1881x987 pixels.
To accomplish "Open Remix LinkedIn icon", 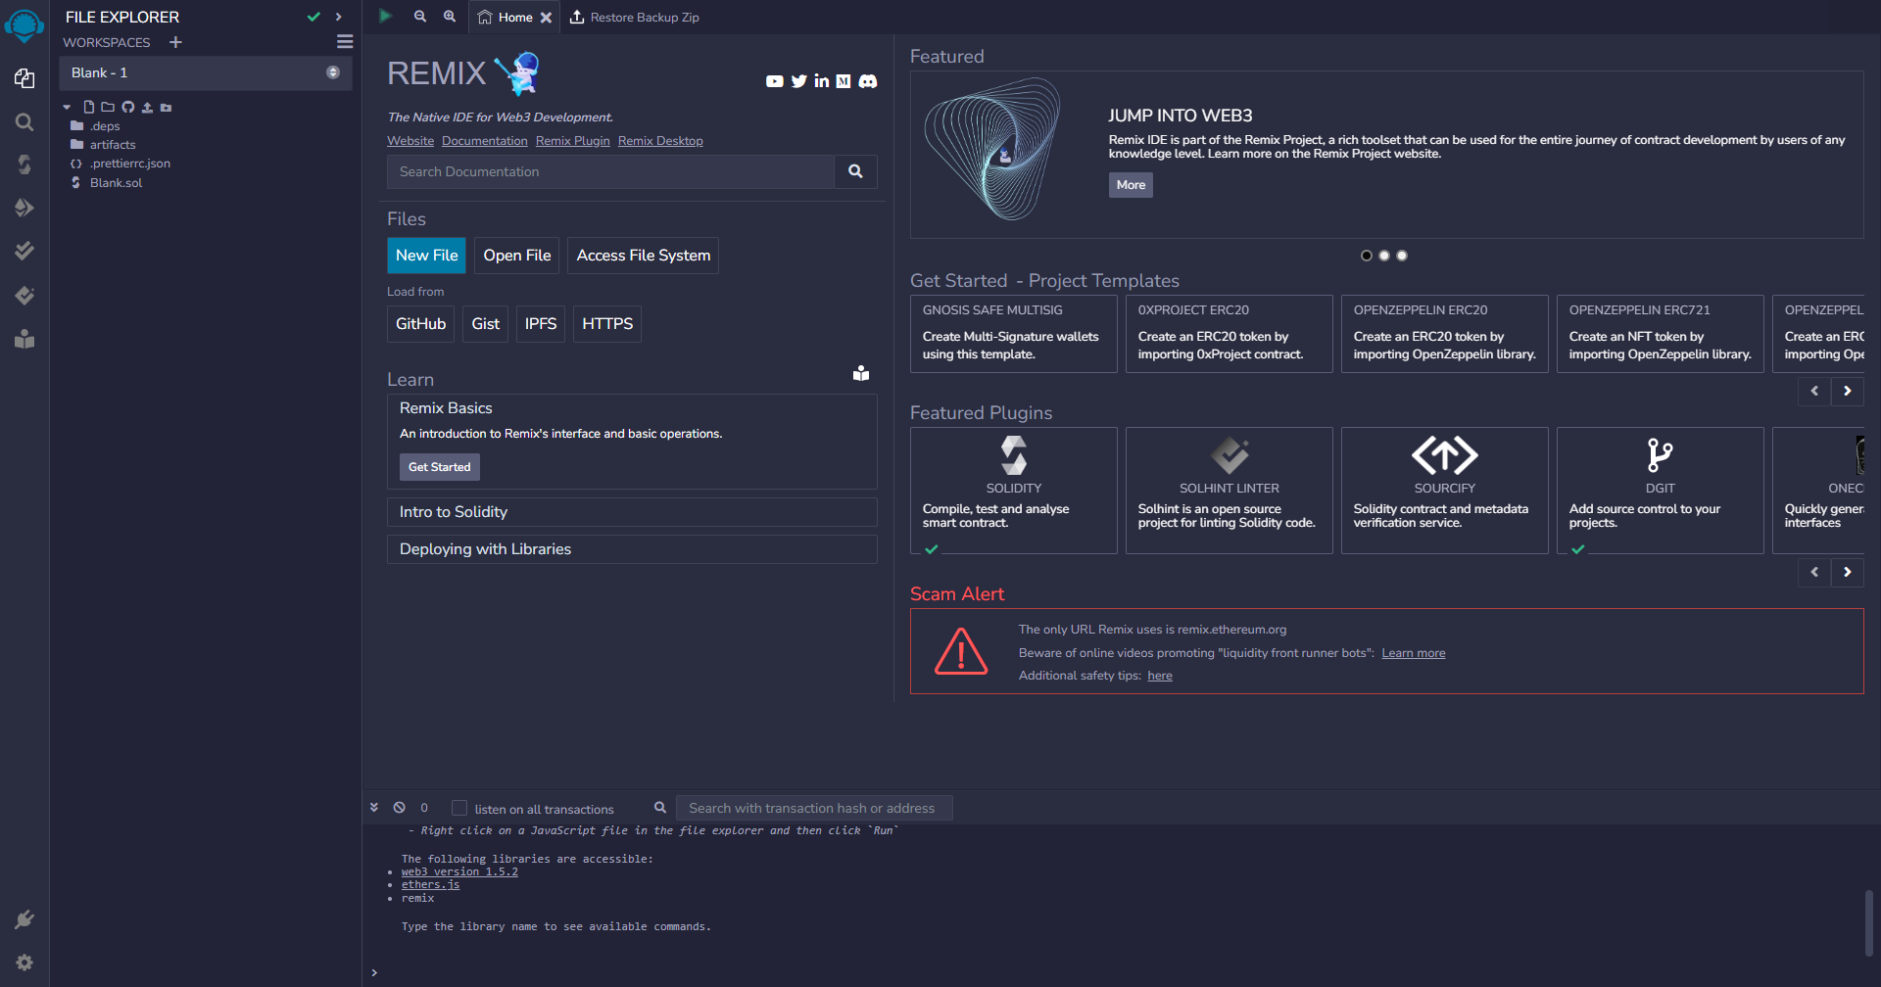I will pos(822,81).
